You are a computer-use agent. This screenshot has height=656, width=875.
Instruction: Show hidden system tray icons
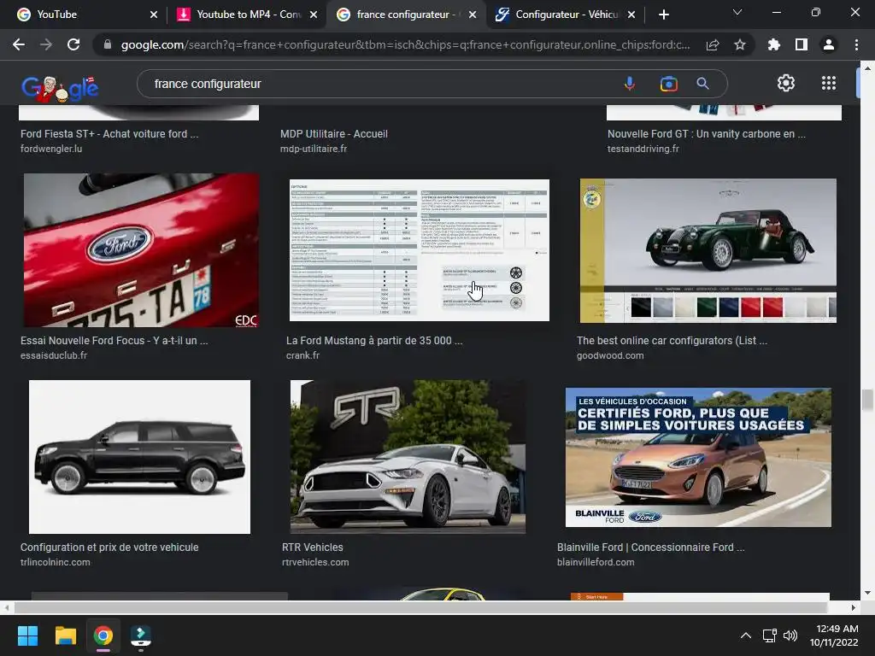coord(745,635)
